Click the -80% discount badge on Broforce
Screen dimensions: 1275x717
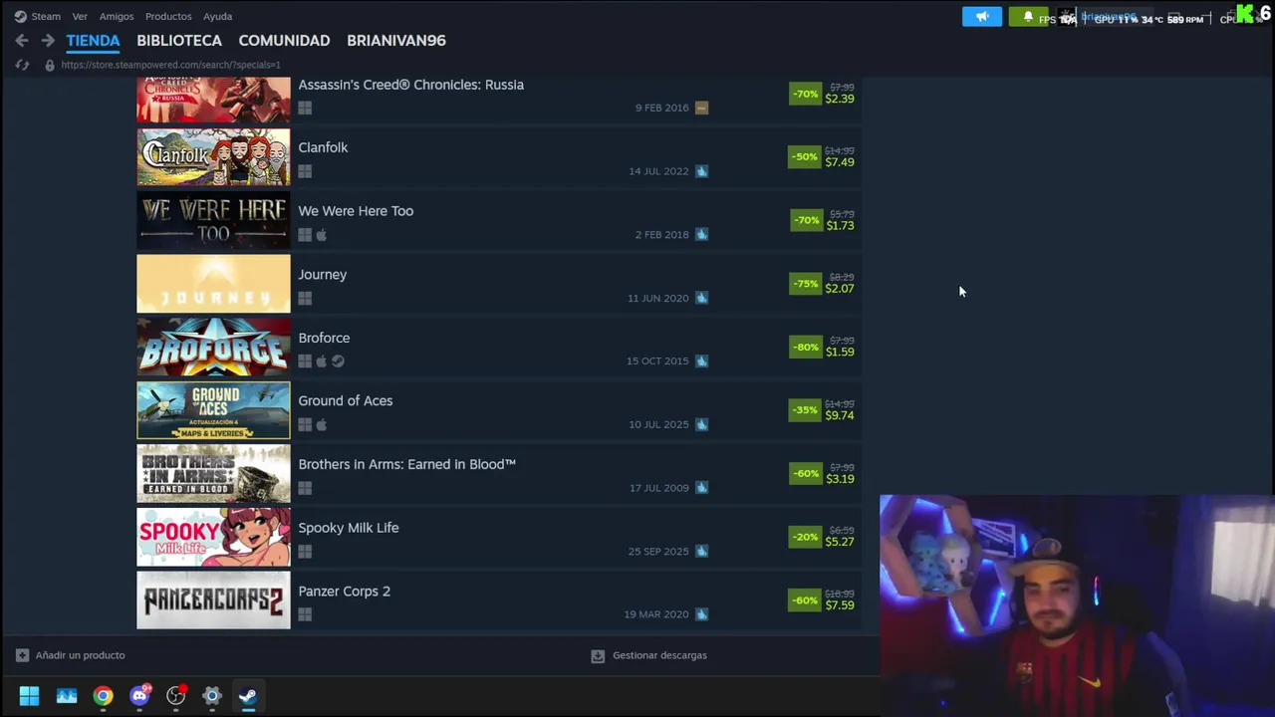[805, 348]
